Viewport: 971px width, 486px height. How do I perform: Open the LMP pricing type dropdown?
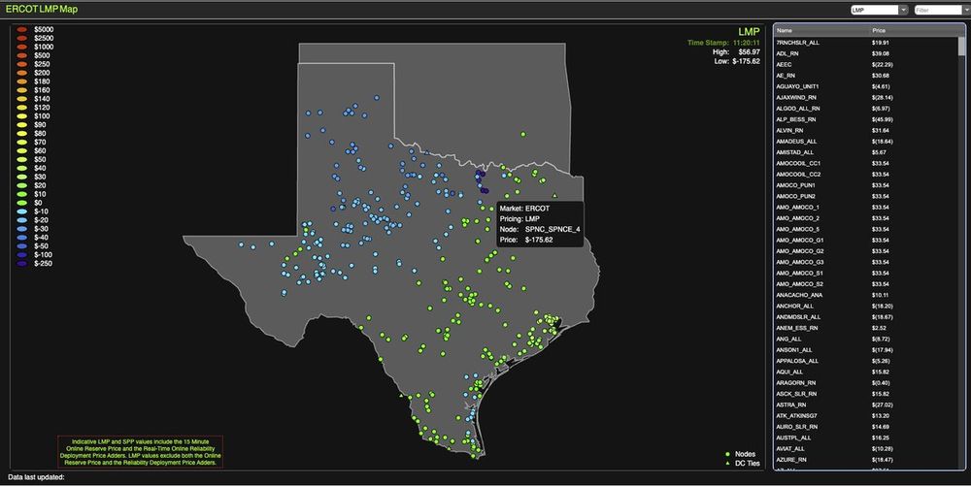(x=879, y=10)
